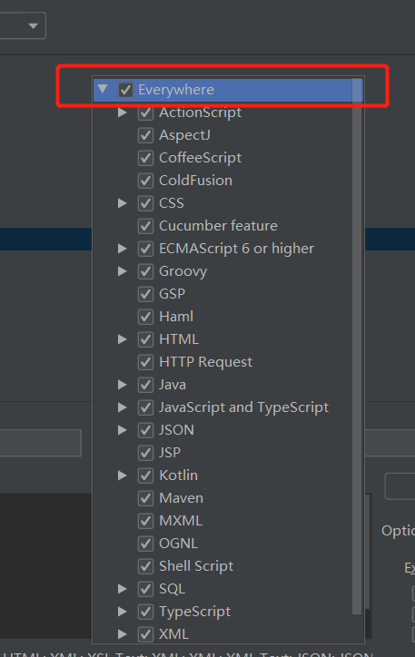
Task: Expand the ActionScript node arrow
Action: pyautogui.click(x=122, y=113)
